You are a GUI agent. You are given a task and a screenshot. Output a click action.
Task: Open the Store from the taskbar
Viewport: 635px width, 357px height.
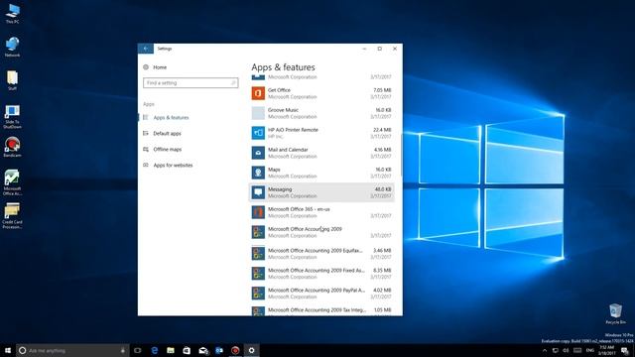(x=187, y=350)
